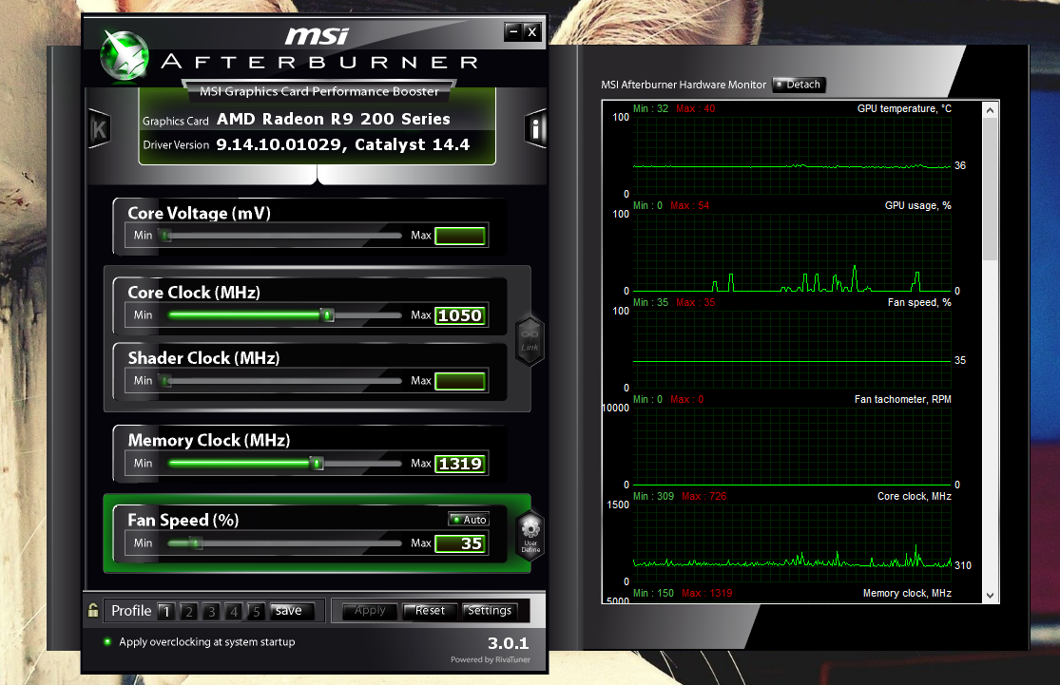Select the startup indicator dot icon
The height and width of the screenshot is (685, 1060).
click(106, 641)
